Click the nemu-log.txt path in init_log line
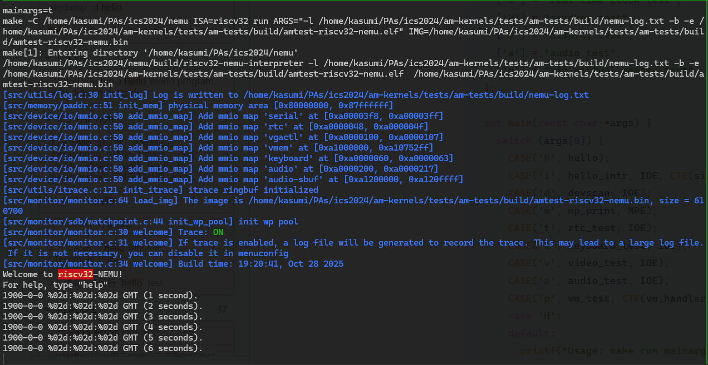 pyautogui.click(x=415, y=95)
